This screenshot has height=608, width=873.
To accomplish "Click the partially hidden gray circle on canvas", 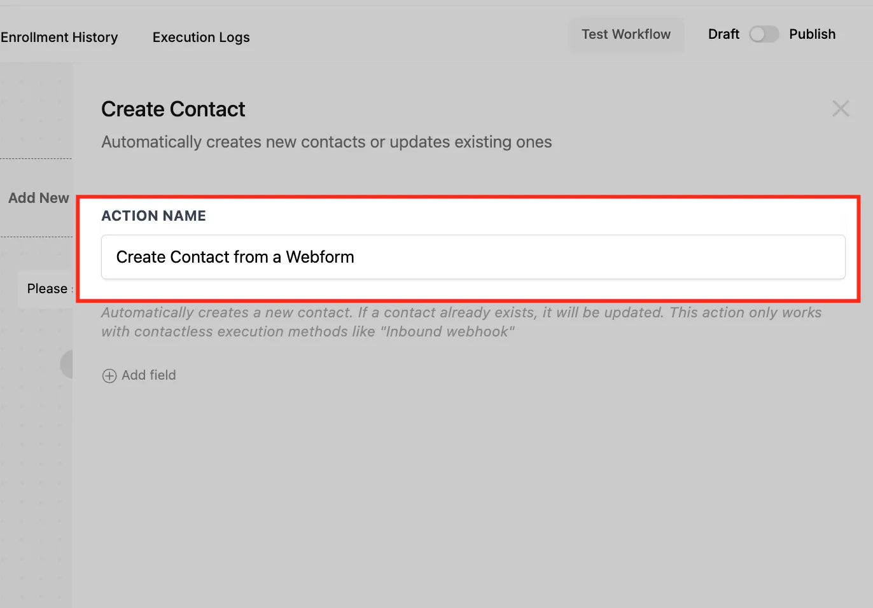I will pyautogui.click(x=66, y=364).
